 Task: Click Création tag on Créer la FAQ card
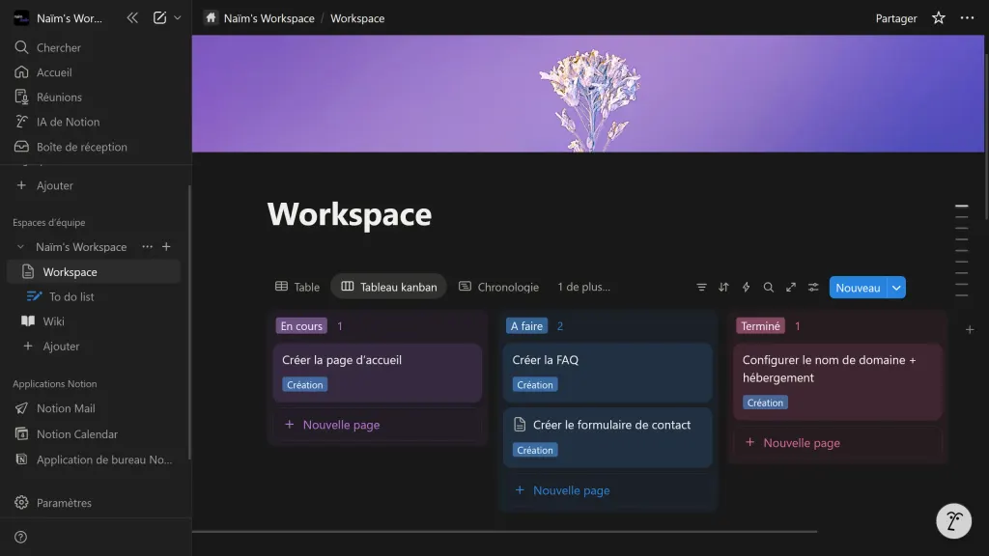pyautogui.click(x=535, y=384)
